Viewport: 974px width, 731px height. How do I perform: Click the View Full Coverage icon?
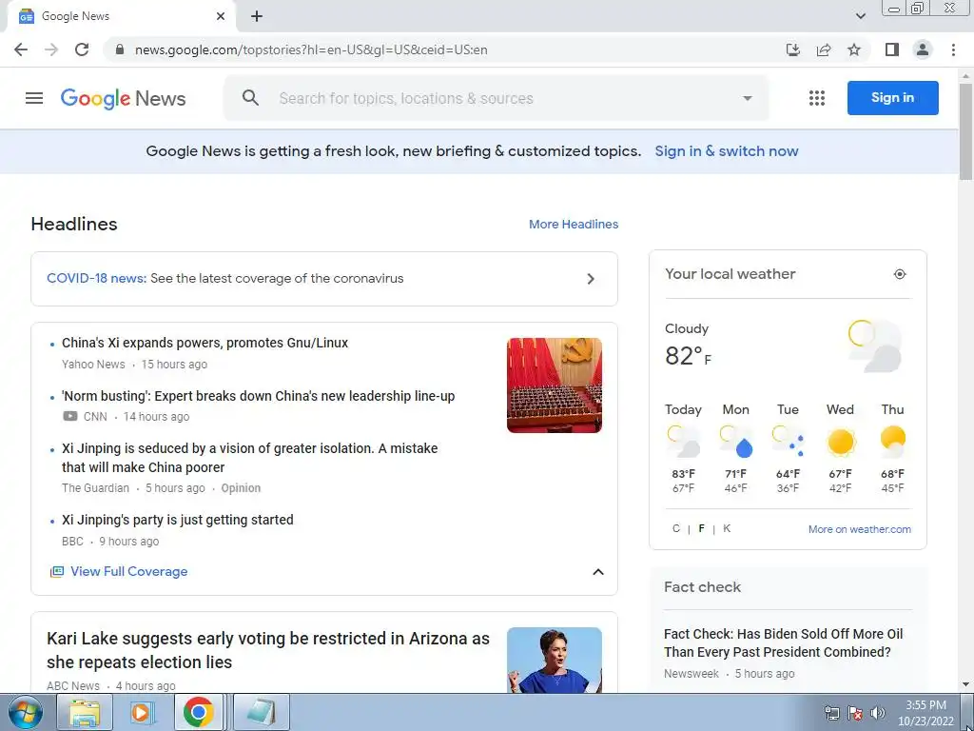pos(56,571)
